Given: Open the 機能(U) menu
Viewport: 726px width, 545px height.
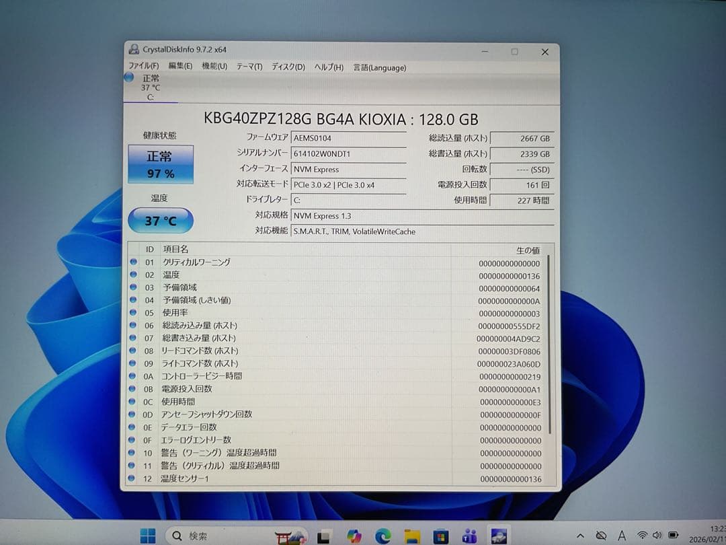Looking at the screenshot, I should [214, 66].
